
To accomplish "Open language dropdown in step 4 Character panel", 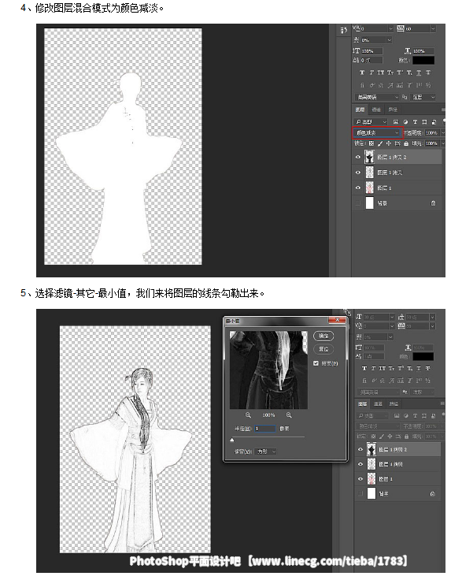I will 377,98.
